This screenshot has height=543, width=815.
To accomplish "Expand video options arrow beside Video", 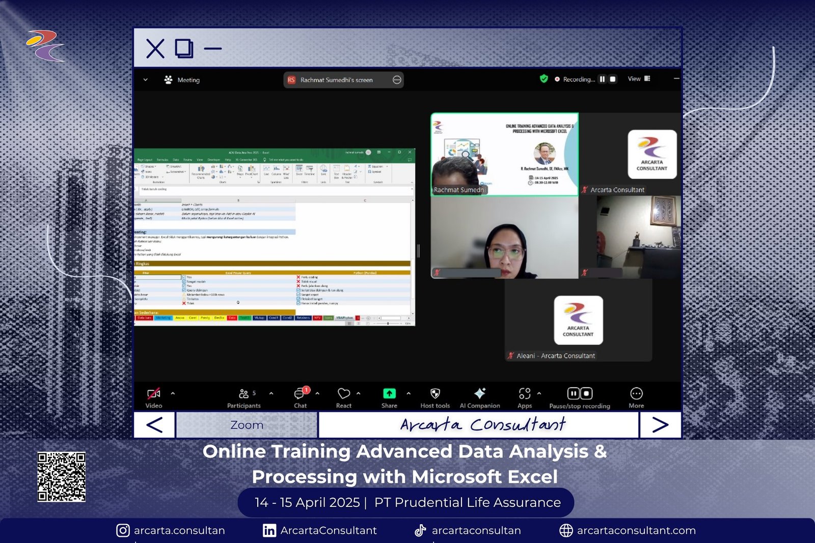I will [173, 393].
